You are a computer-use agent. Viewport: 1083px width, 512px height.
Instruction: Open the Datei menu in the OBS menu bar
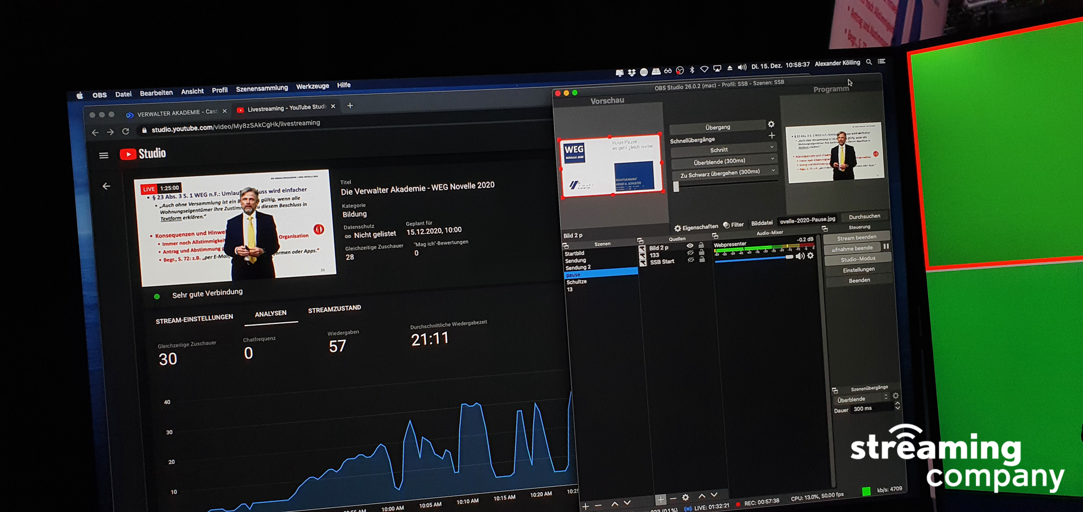point(123,94)
